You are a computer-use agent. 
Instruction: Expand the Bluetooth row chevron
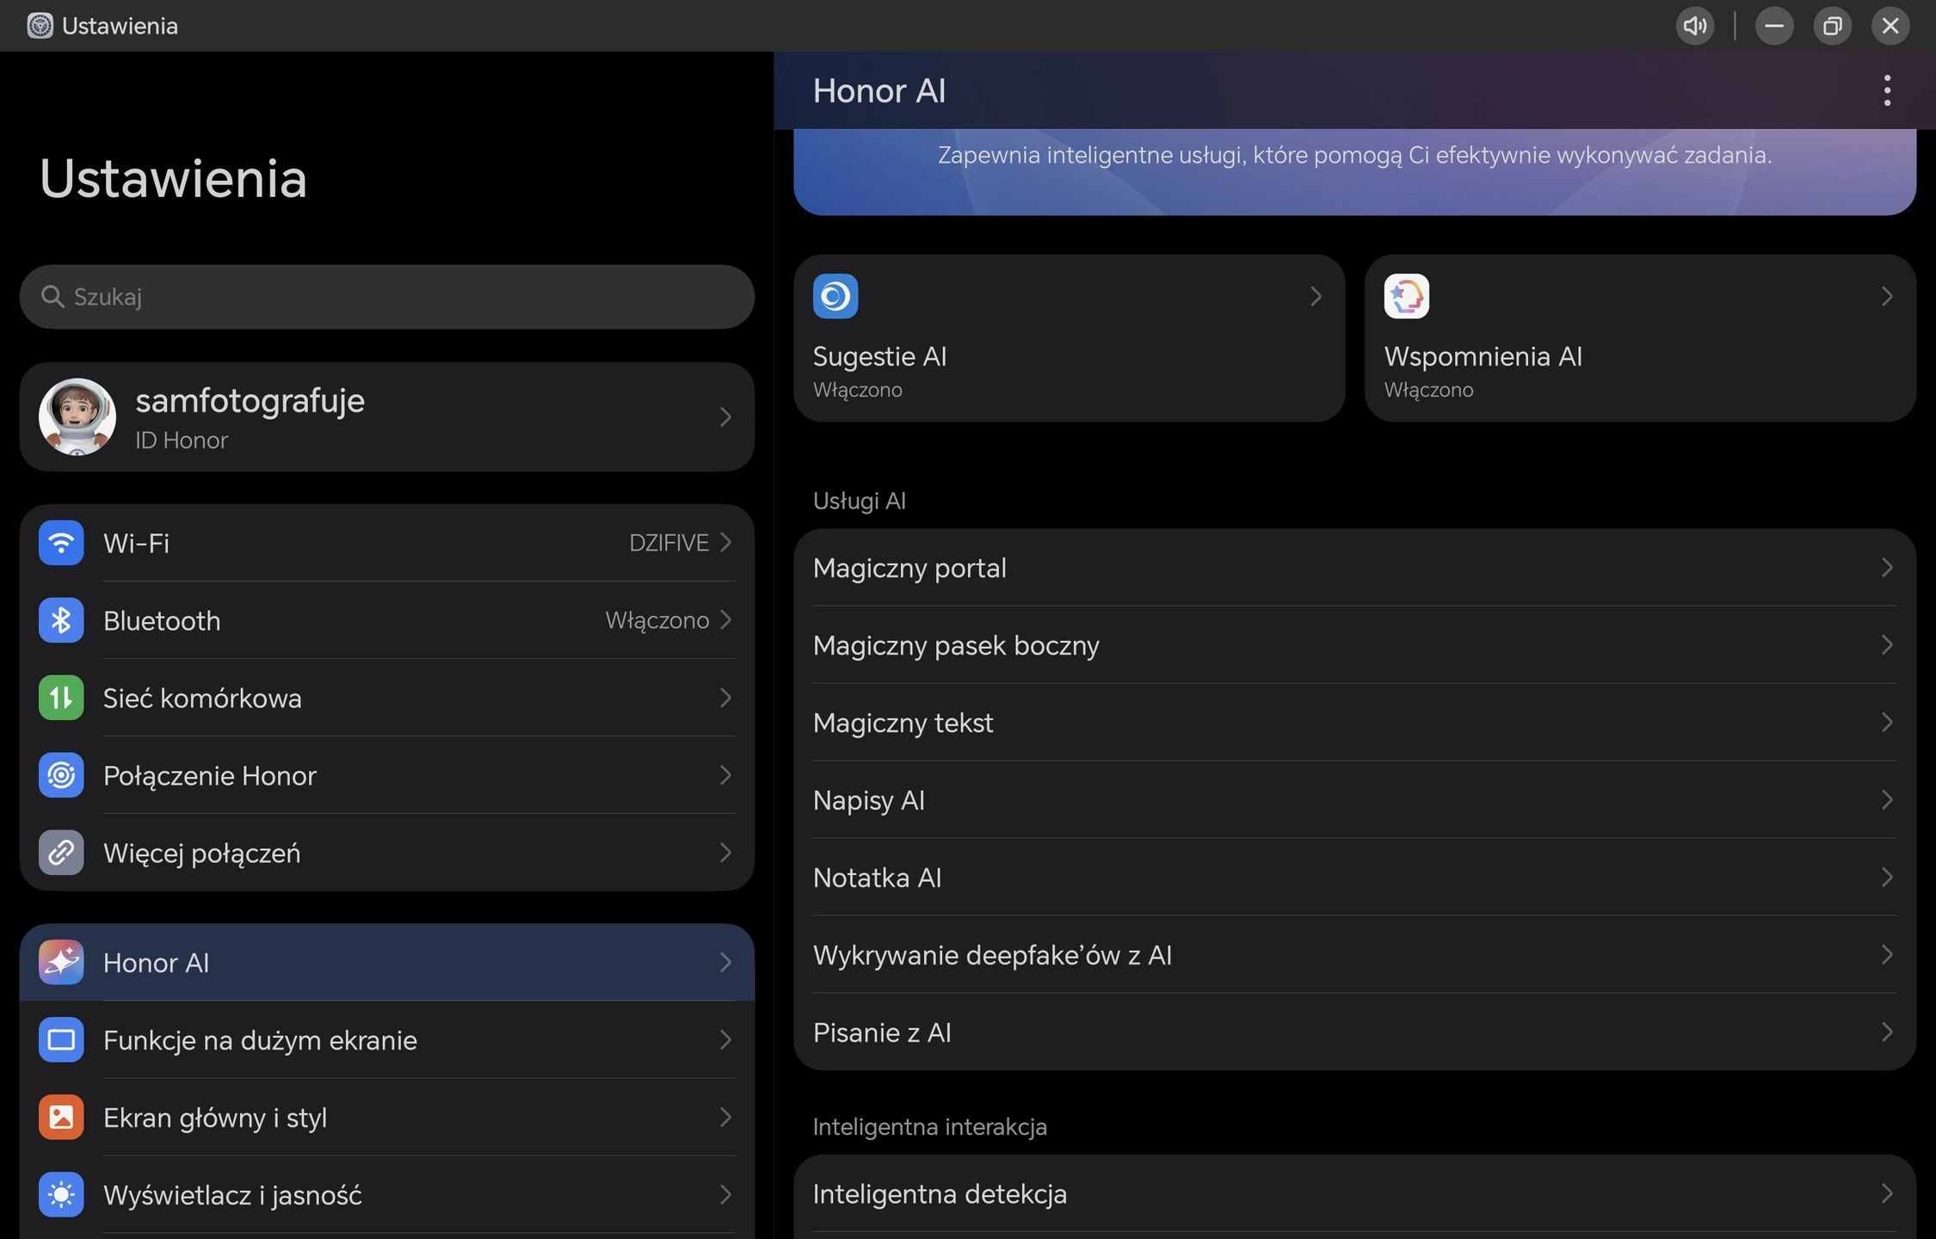(x=725, y=619)
